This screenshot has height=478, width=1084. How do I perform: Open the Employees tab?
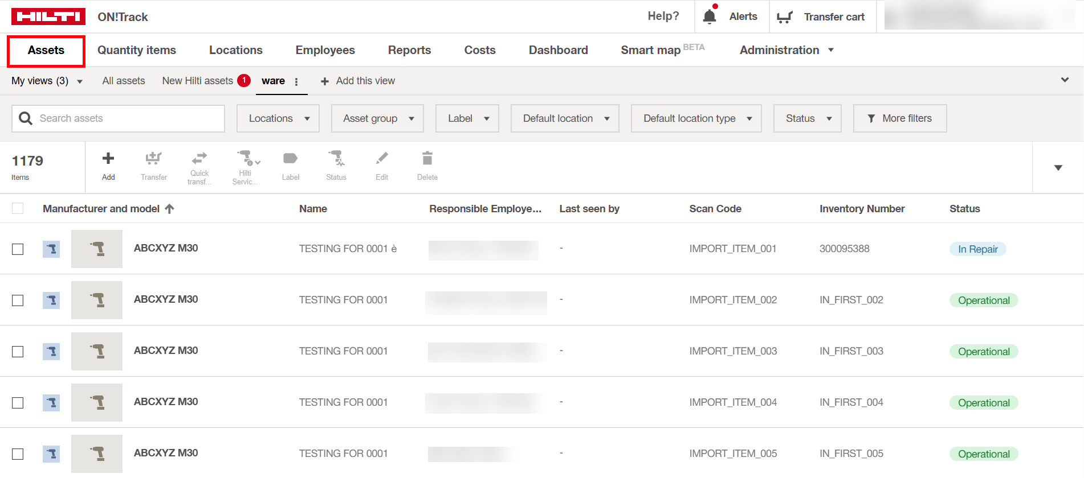pos(325,50)
